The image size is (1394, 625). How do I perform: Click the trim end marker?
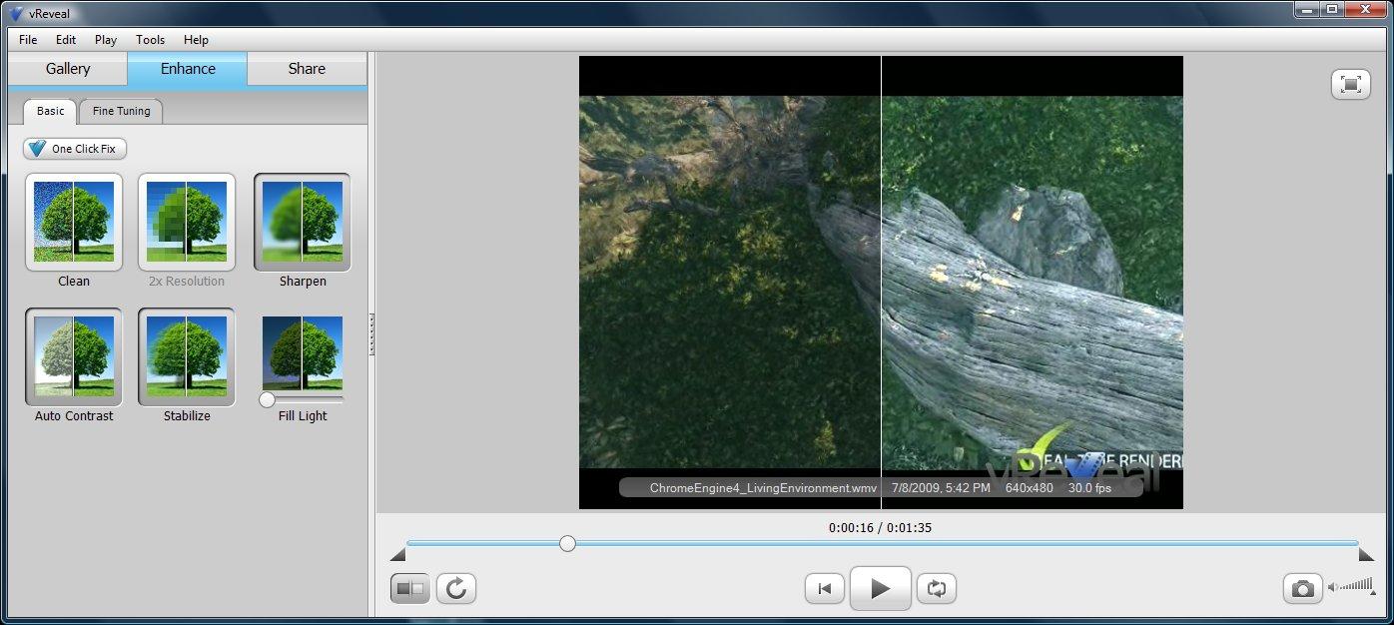tap(1367, 554)
